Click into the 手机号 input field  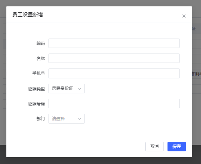(114, 73)
